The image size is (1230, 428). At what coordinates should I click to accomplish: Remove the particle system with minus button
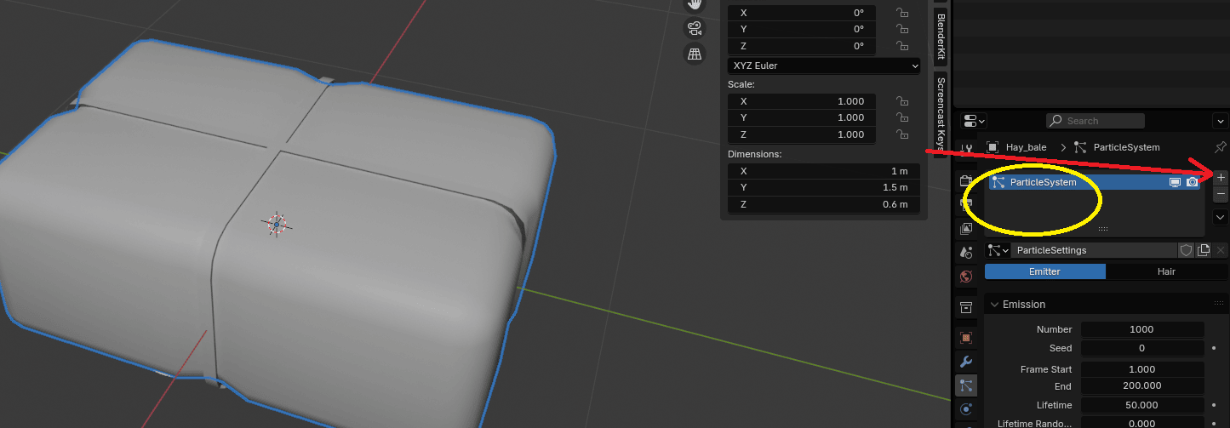coord(1221,195)
